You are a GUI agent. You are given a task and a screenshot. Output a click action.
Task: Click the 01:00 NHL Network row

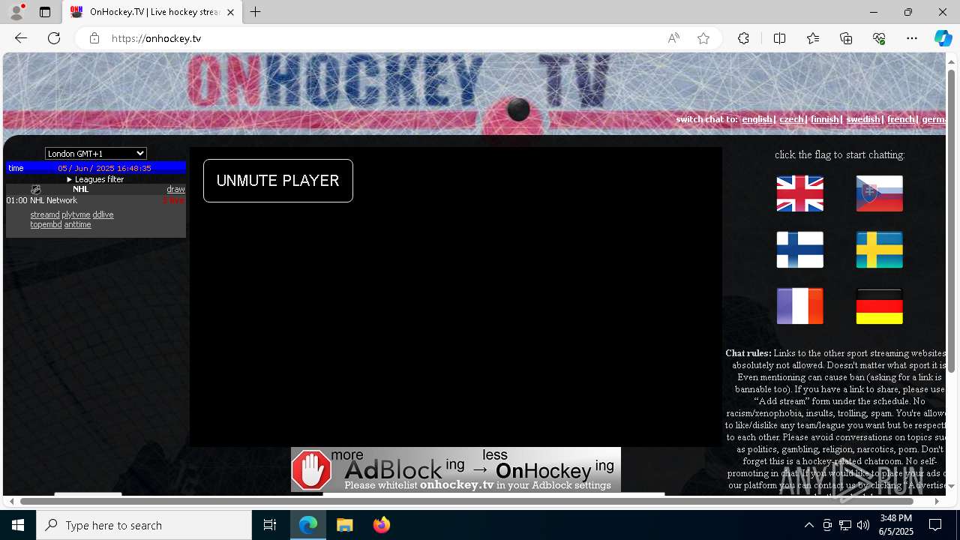pyautogui.click(x=95, y=200)
